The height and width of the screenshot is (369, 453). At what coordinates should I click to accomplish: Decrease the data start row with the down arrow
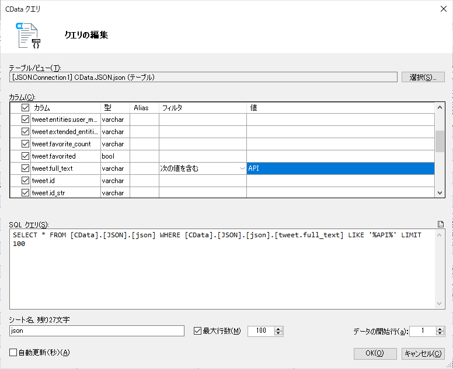pos(440,333)
